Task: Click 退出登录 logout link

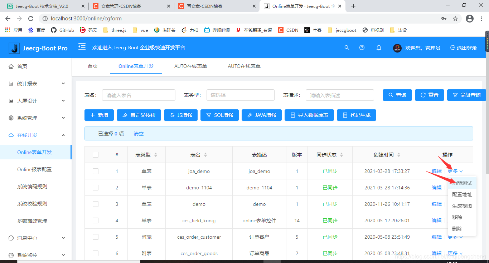Action: pos(464,48)
